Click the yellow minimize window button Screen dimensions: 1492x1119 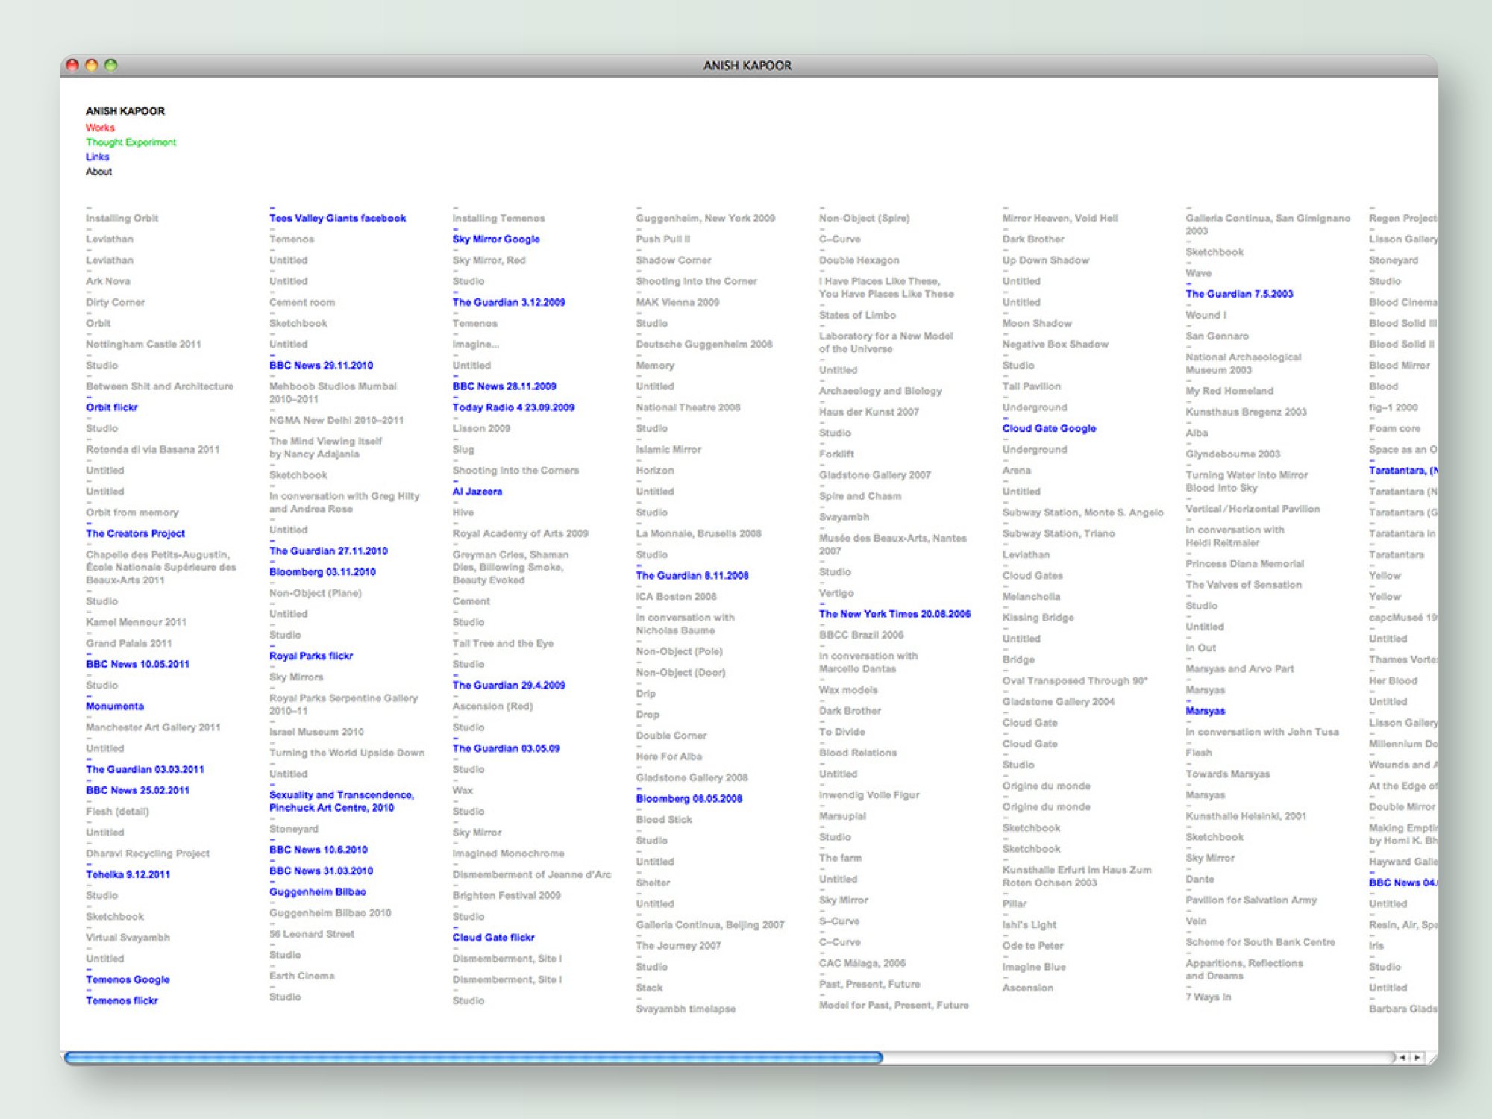pos(92,65)
